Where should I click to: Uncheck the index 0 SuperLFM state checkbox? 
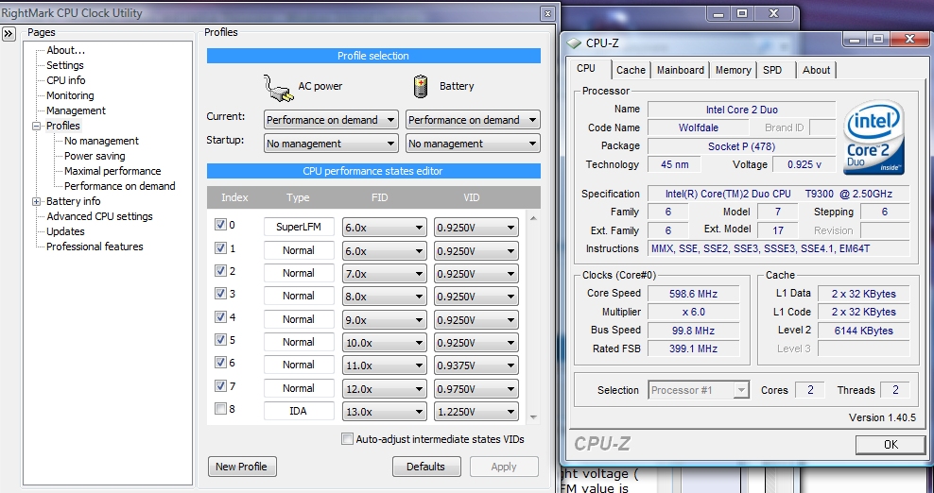click(220, 226)
